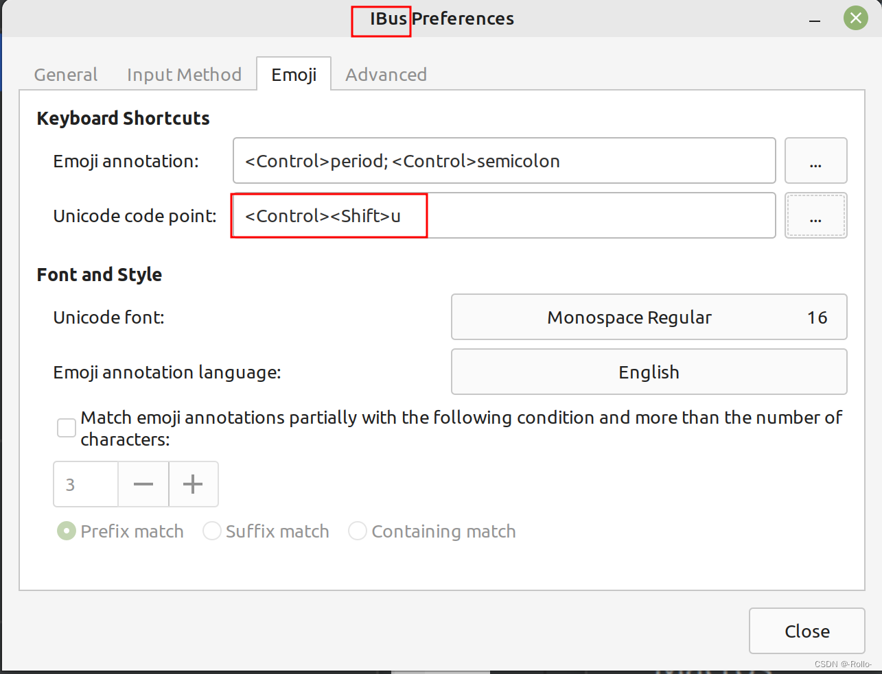Open the Unicode code point shortcut editor ellipsis button

pyautogui.click(x=815, y=215)
